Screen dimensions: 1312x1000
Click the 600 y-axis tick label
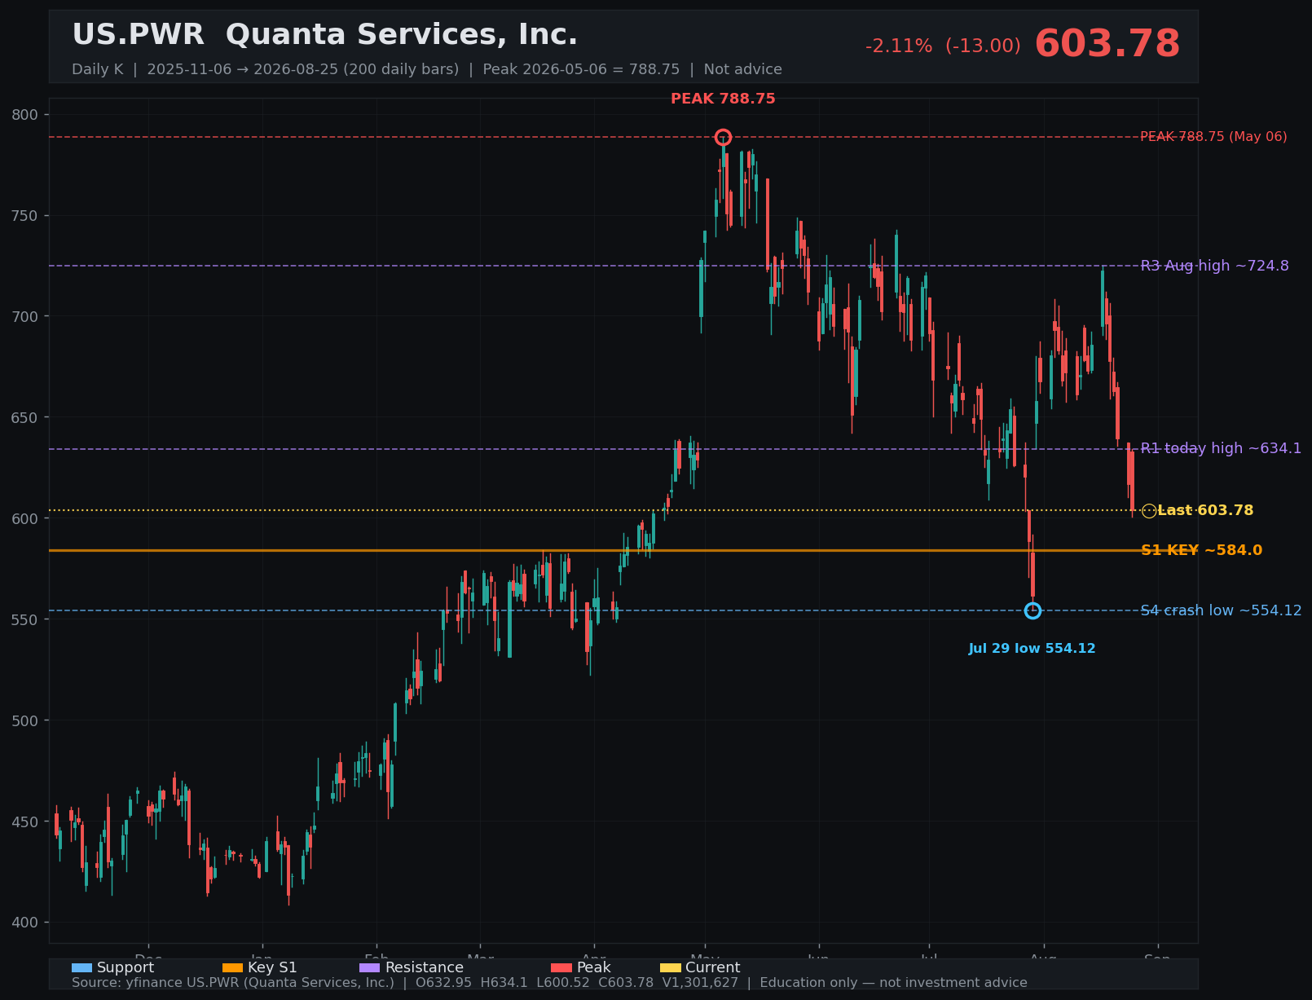(x=25, y=518)
